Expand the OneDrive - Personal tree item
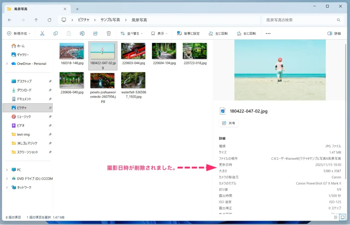The image size is (350, 225). click(x=6, y=64)
